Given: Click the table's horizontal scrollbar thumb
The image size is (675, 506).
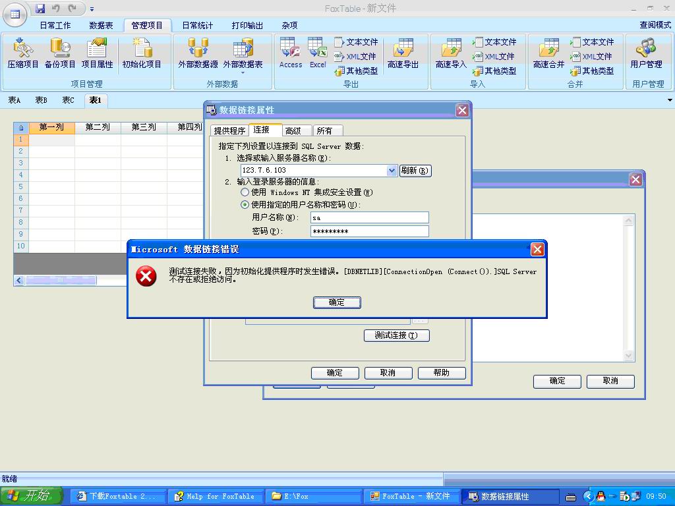Looking at the screenshot, I should click(60, 281).
